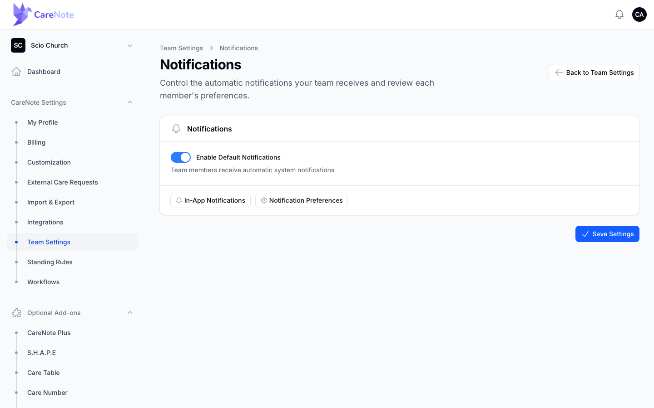This screenshot has width=654, height=408.
Task: Open the notifications bell in the header
Action: pos(619,15)
